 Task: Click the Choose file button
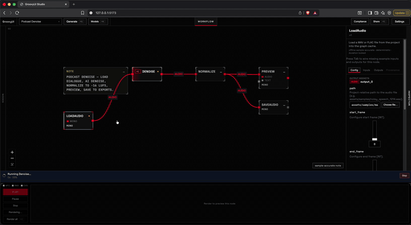(390, 105)
